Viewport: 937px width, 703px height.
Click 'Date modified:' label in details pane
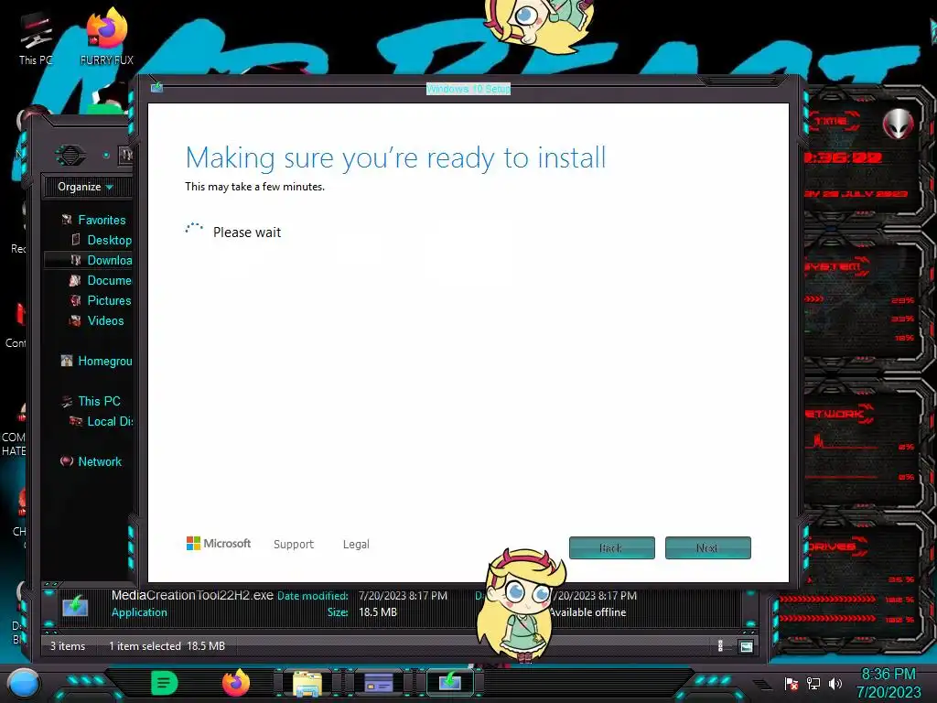click(313, 595)
